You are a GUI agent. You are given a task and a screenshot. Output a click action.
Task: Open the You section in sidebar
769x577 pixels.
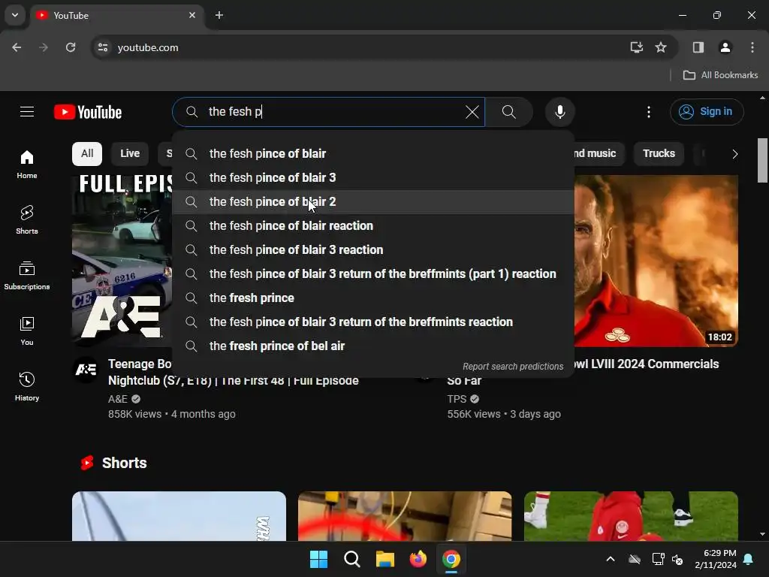click(27, 331)
